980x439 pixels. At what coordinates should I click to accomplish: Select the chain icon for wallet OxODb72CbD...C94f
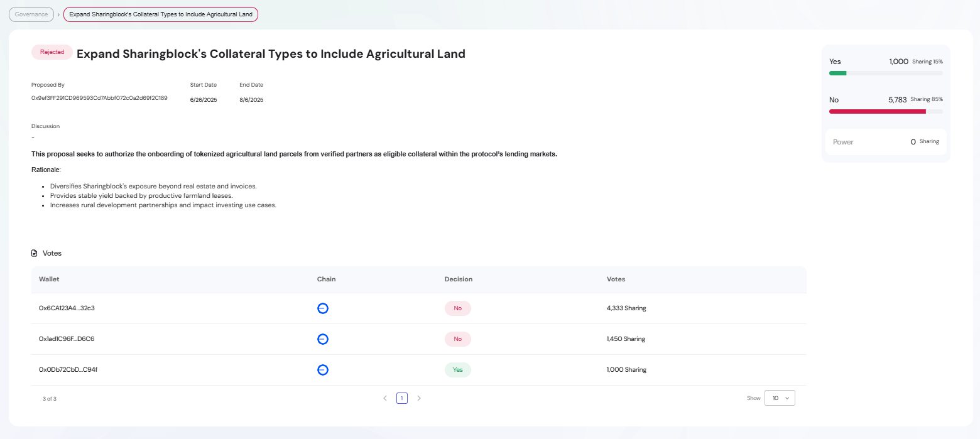(x=323, y=370)
